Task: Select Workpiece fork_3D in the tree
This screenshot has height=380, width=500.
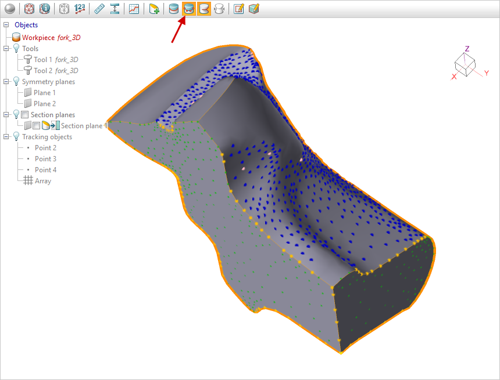Action: coord(51,38)
